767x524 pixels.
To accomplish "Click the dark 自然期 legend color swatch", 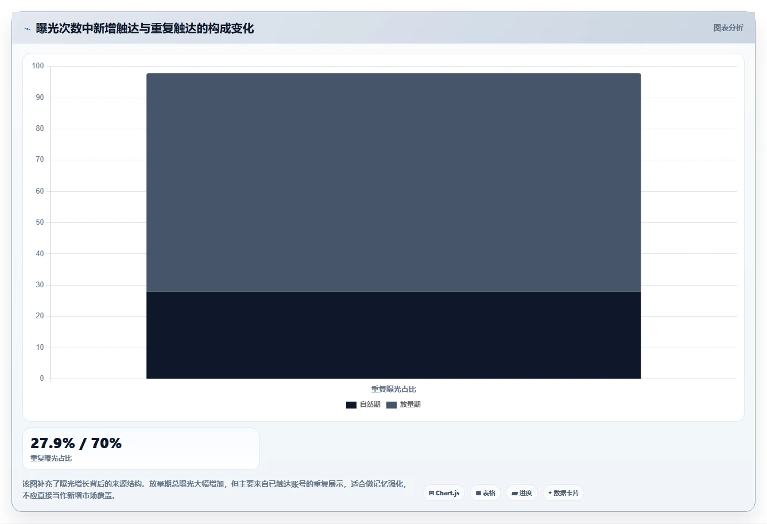I will click(351, 405).
